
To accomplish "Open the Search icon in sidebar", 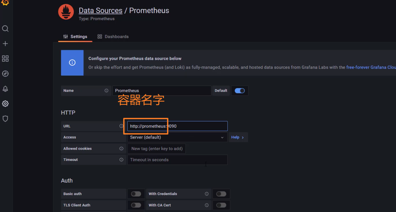I will [x=5, y=29].
